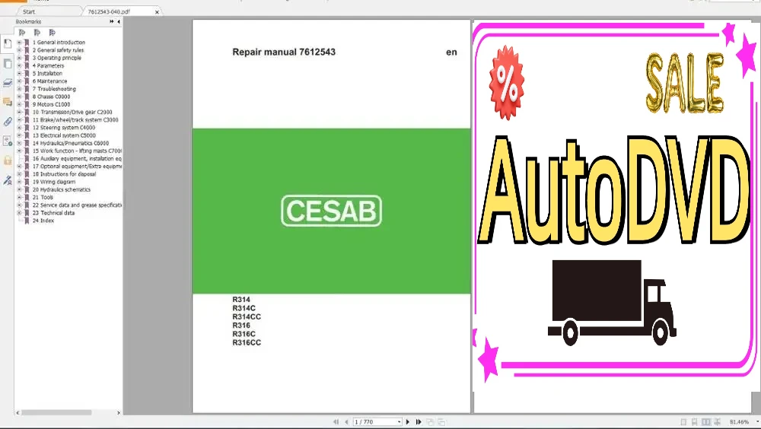
Task: Open the signature pen panel icon
Action: coord(8,180)
